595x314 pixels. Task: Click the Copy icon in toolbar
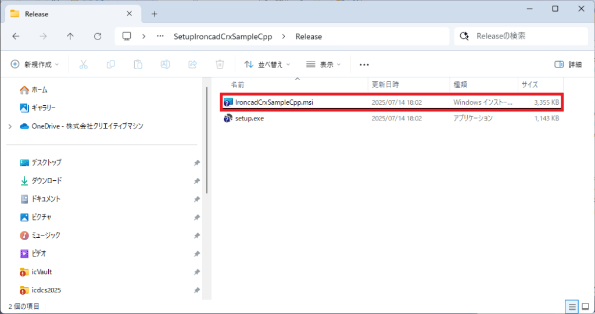[110, 65]
